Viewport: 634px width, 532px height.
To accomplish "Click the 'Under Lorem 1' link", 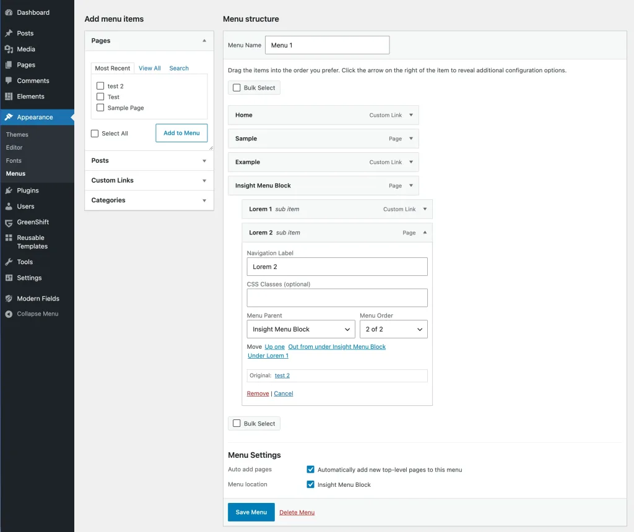I will (x=268, y=356).
